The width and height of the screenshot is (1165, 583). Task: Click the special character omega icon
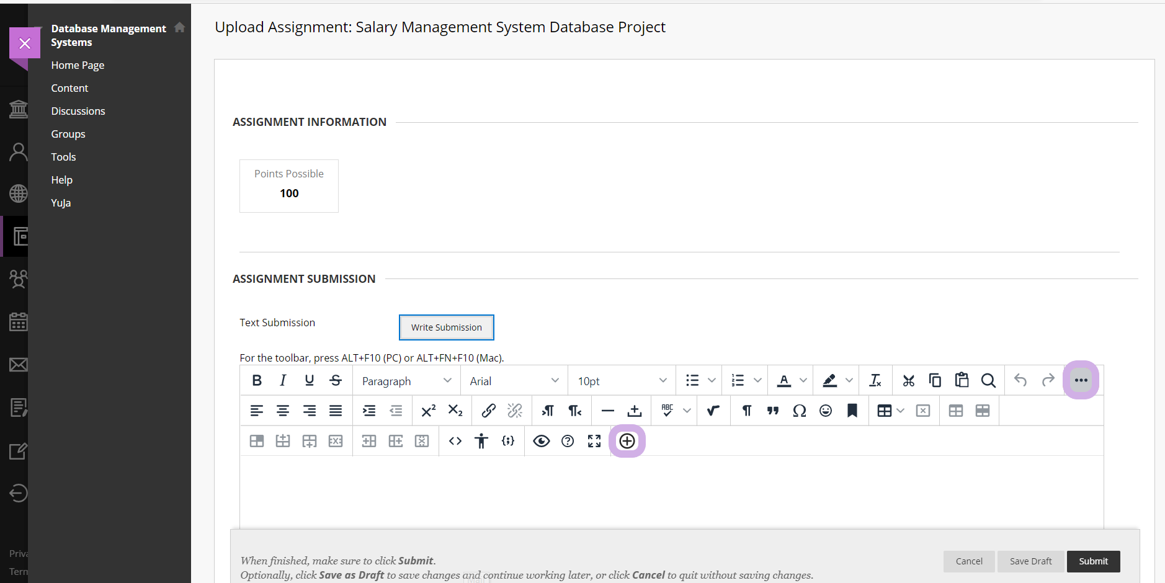click(x=799, y=411)
